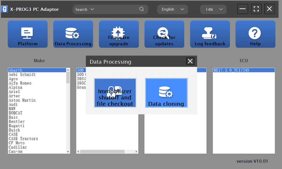Click the X-PROG3 app logo icon
This screenshot has height=169, width=282.
tap(4, 9)
